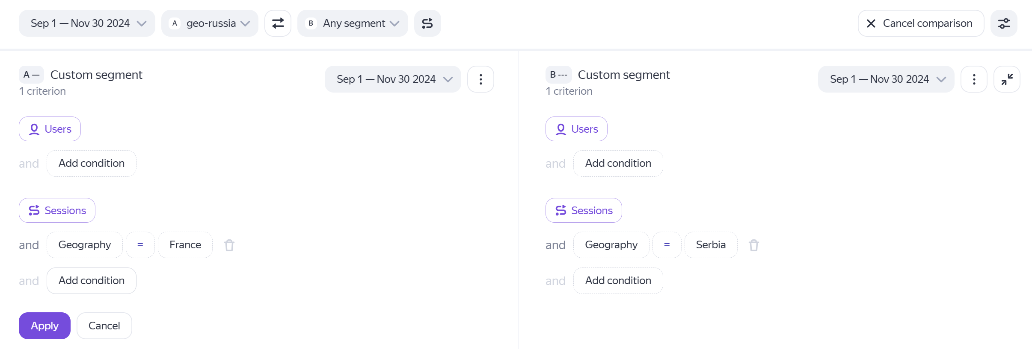Viewport: 1032px width, 349px height.
Task: Click Cancel comparison button
Action: click(921, 23)
